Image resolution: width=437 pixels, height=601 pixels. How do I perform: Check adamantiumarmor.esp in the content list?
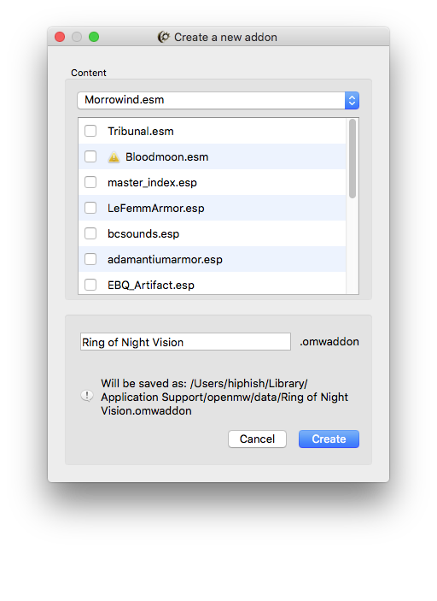[90, 259]
